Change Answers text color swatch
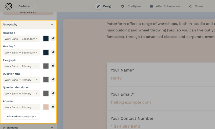 coord(46,107)
